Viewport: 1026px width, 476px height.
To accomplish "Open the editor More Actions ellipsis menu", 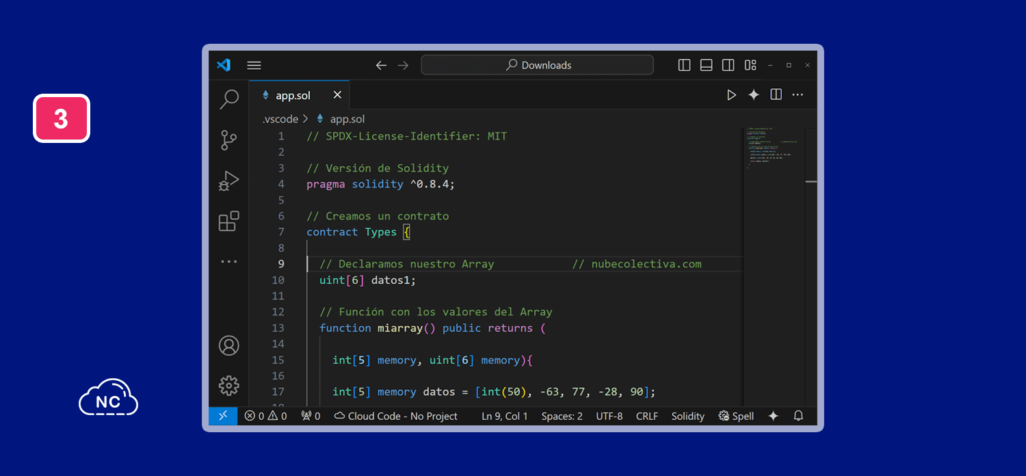I will pos(798,95).
